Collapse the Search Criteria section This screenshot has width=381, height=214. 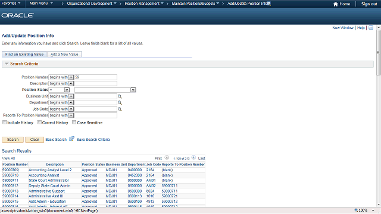pyautogui.click(x=7, y=64)
